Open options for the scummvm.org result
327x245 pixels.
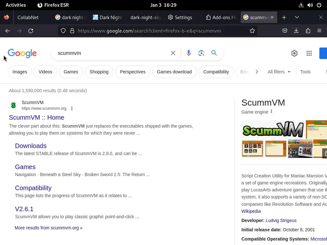[x=72, y=108]
